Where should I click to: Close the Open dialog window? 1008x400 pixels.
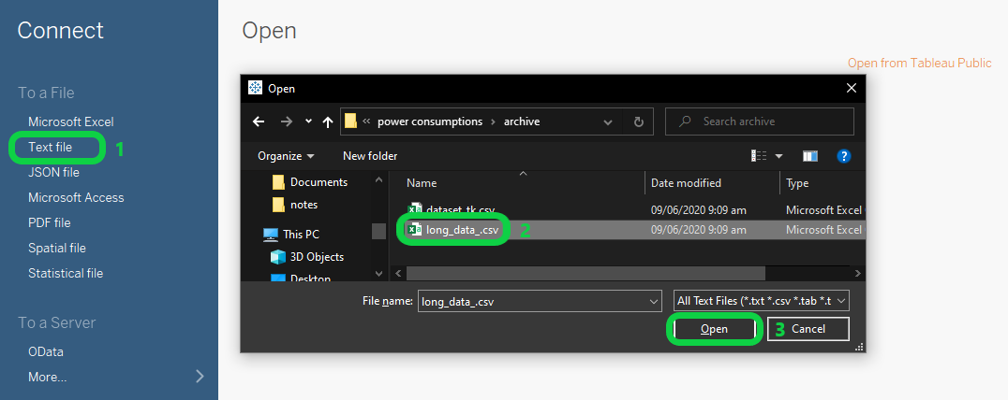coord(852,89)
